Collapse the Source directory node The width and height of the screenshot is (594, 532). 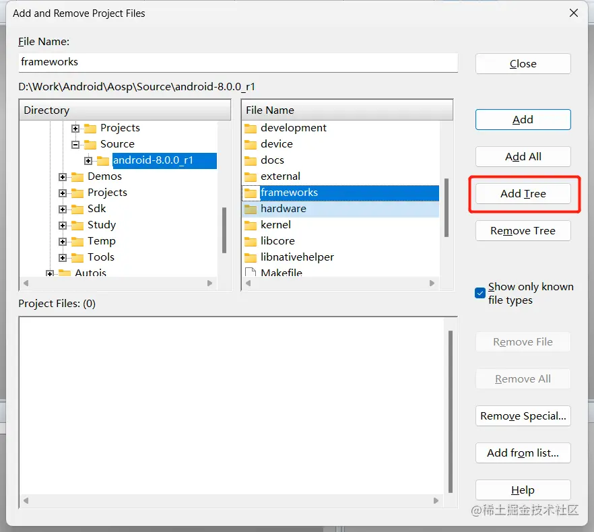[75, 144]
